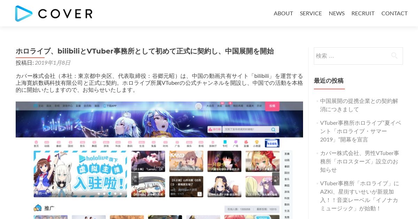
Task: Open the article title about bilibili contract
Action: click(x=145, y=51)
